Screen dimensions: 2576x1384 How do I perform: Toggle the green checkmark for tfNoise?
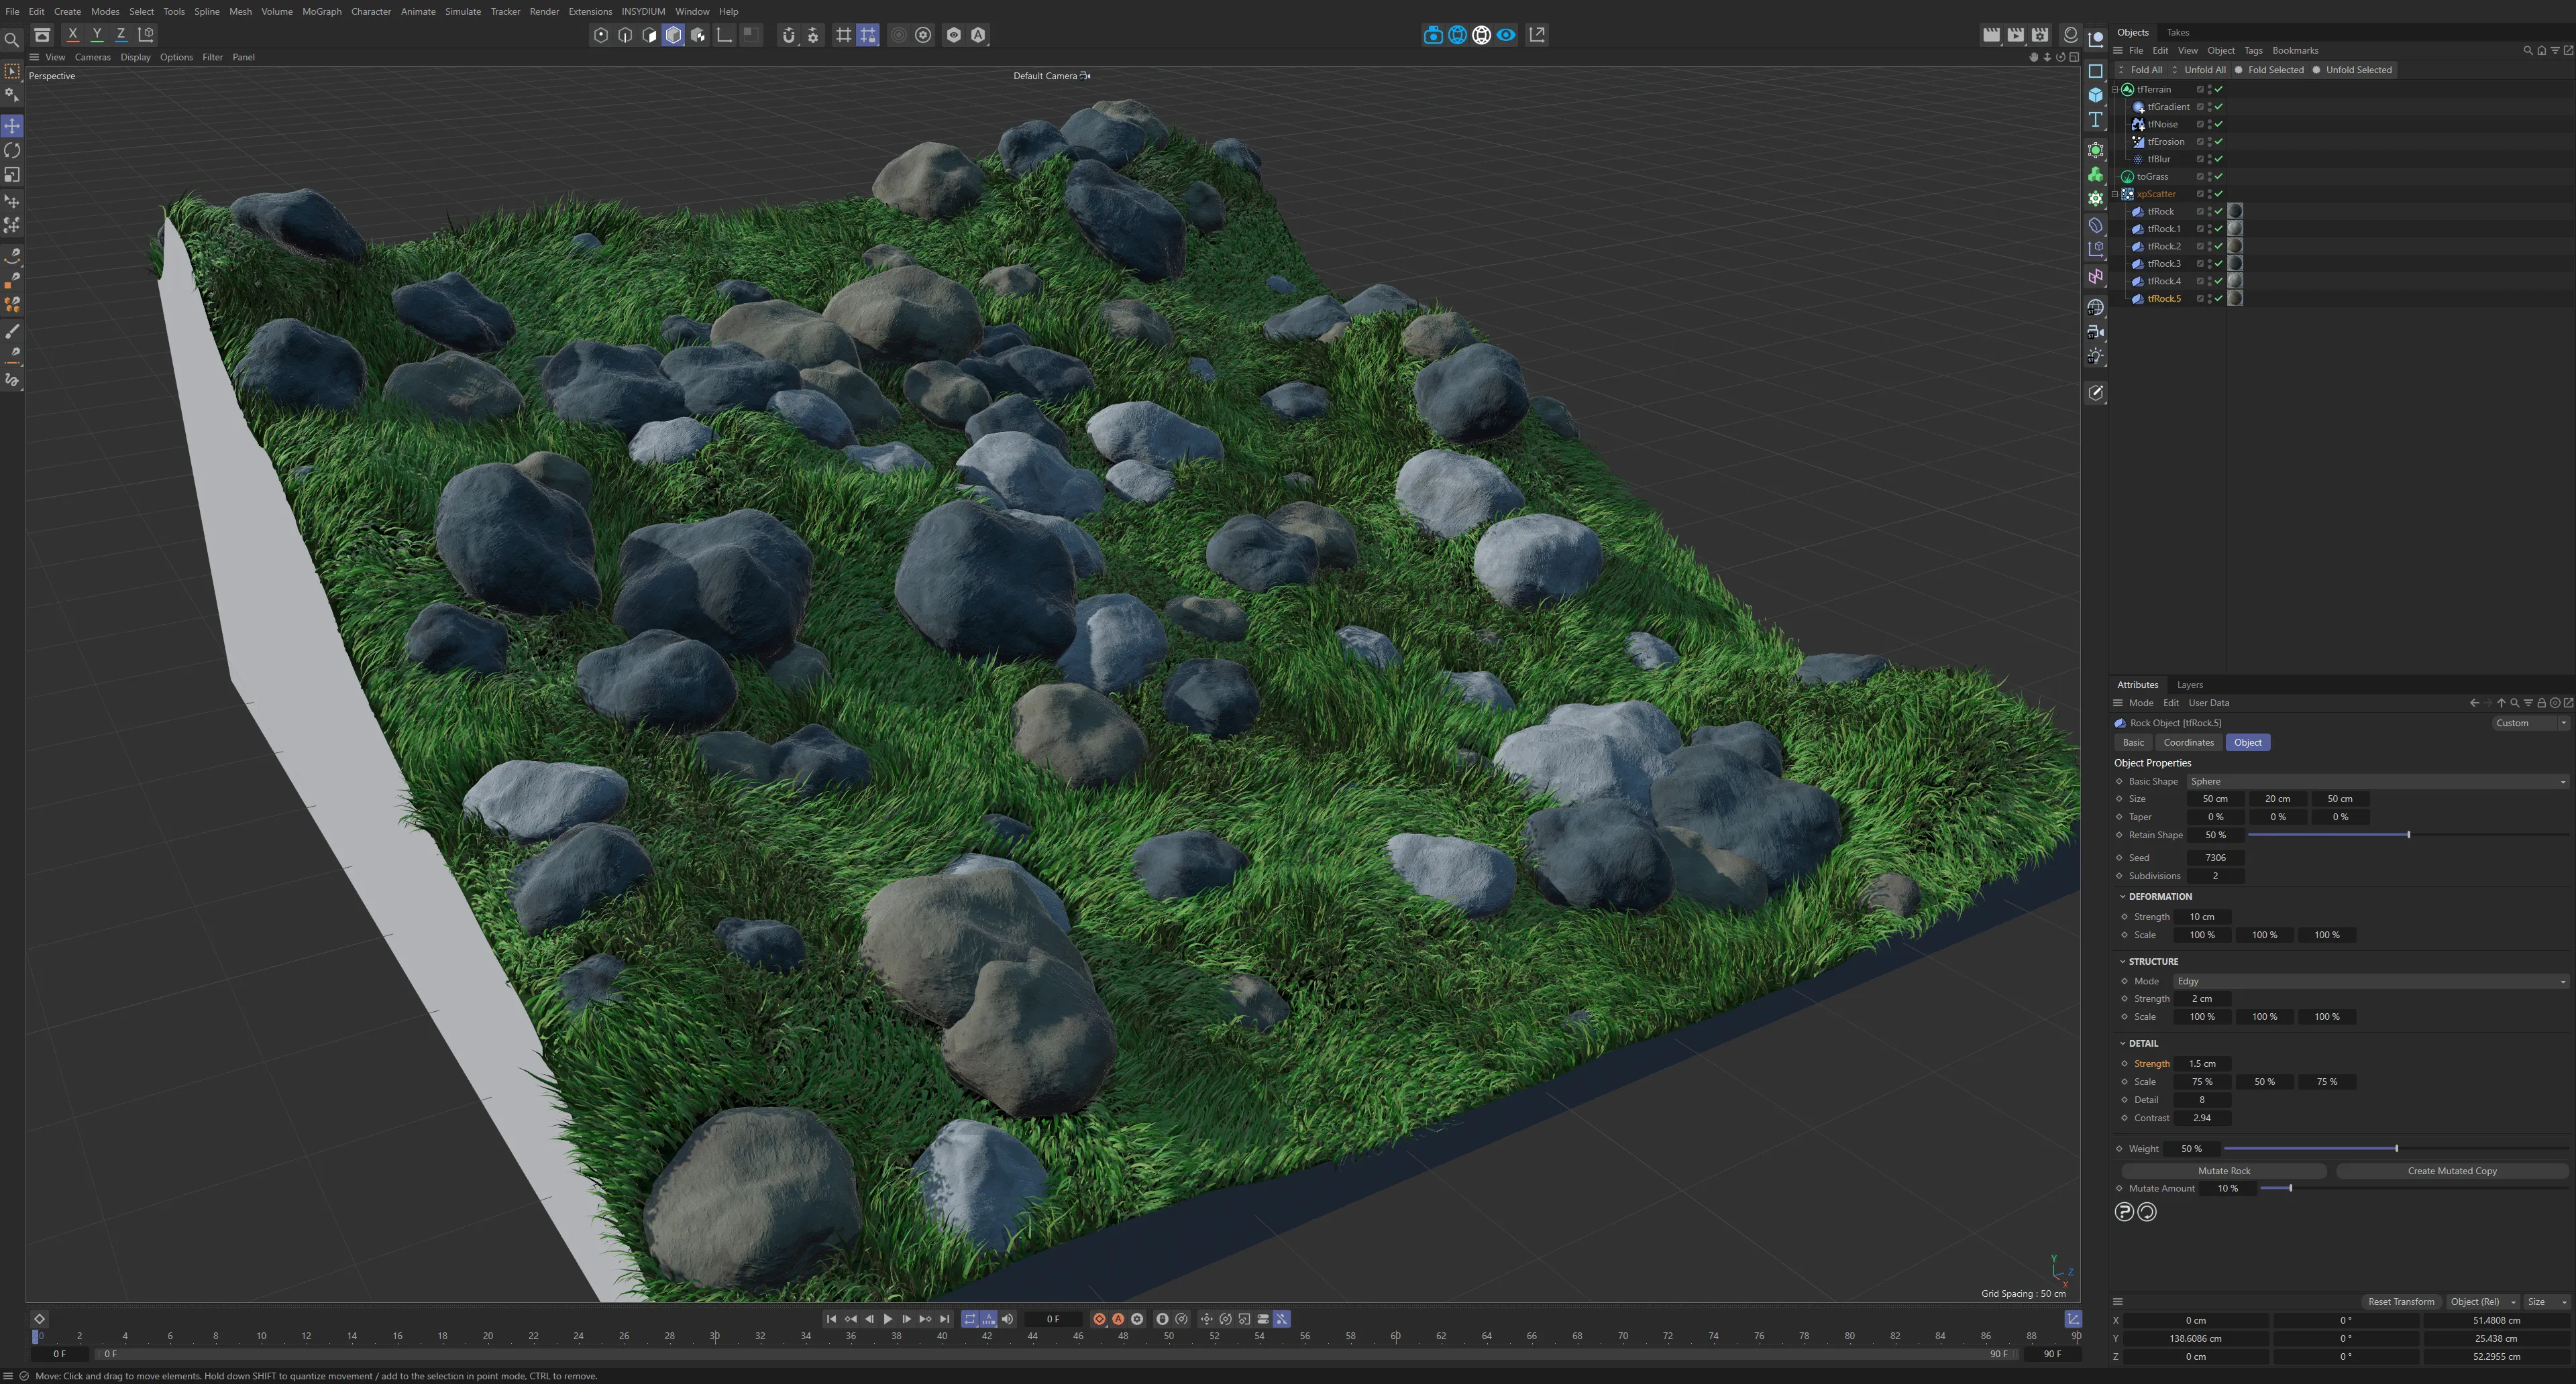(x=2219, y=125)
